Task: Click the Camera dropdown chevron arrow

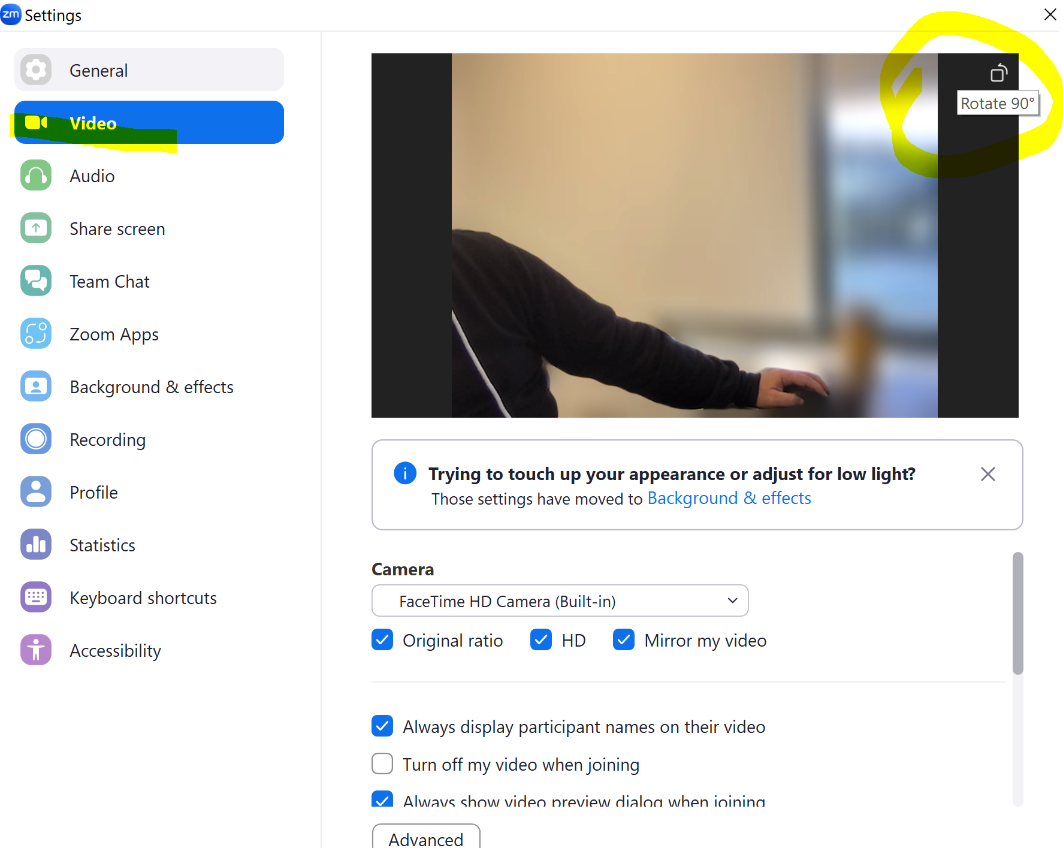Action: 732,600
